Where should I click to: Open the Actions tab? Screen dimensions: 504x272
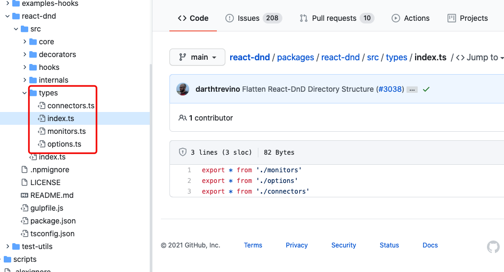click(410, 18)
